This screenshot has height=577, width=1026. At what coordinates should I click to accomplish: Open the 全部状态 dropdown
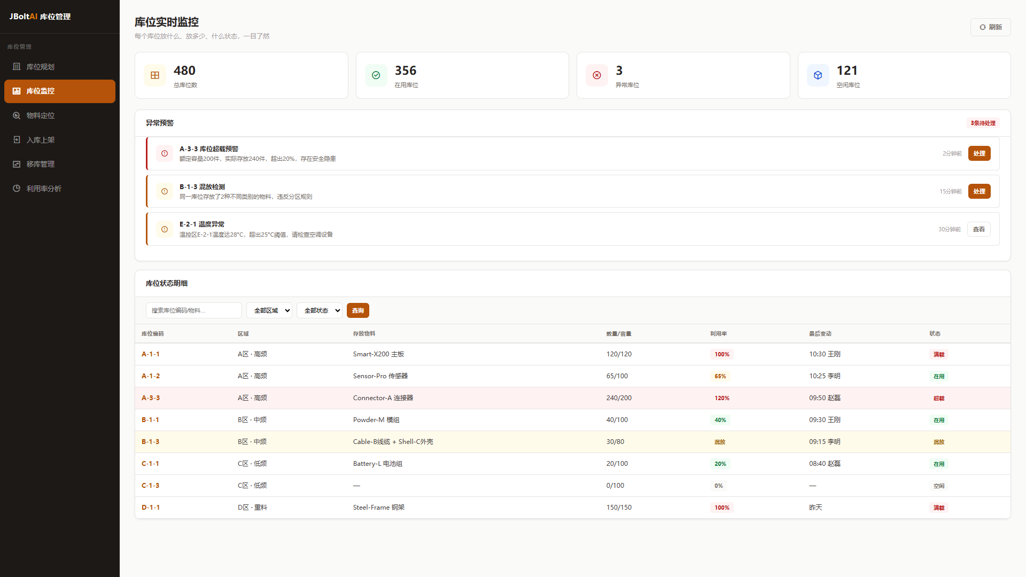click(x=320, y=310)
